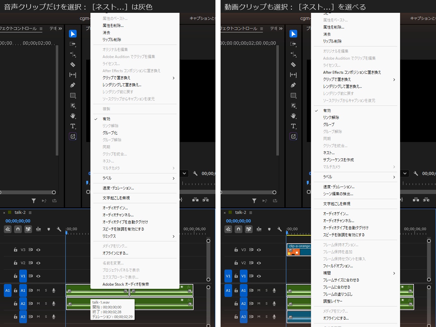The image size is (436, 327).
Task: Click A1 voice-over microphone in left screenshot
Action: click(x=54, y=290)
